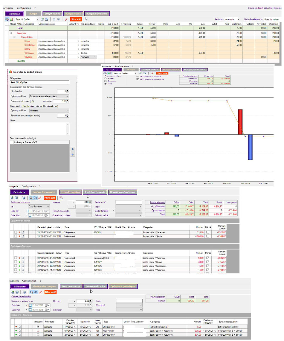Click the top Sélecteur button
This screenshot has height=341, width=284.
[x=14, y=13]
